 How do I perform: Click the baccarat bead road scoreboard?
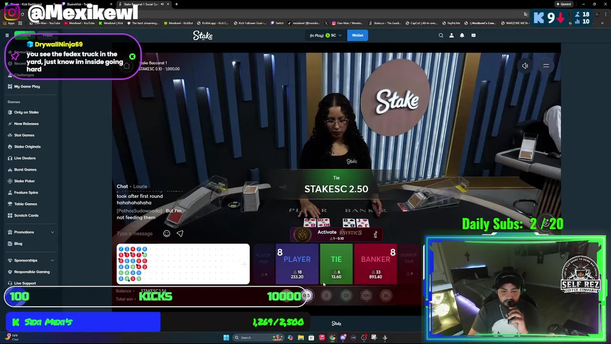click(x=183, y=264)
